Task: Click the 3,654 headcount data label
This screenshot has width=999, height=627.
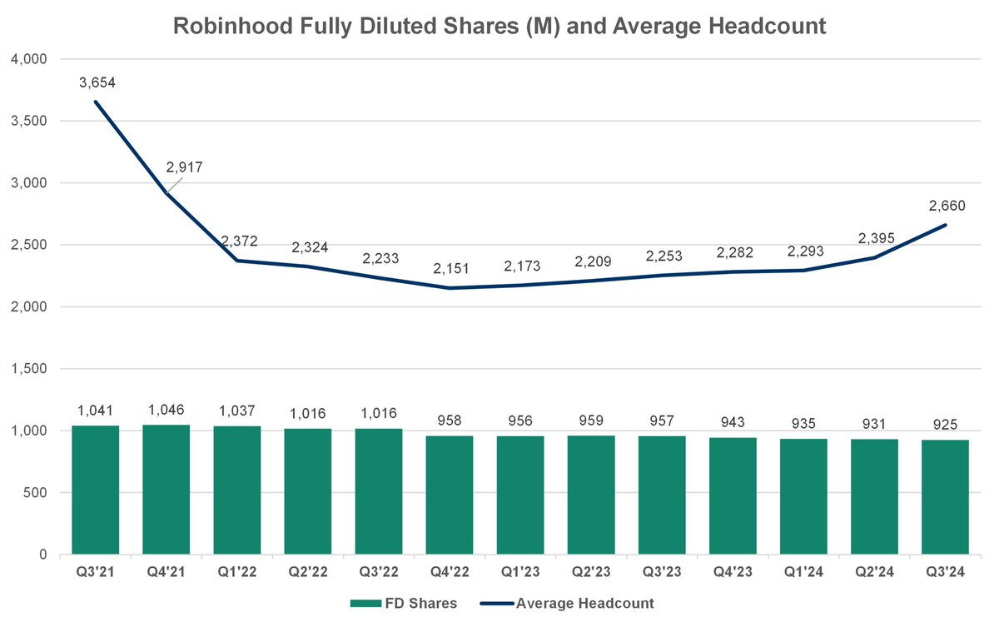Action: (x=96, y=82)
